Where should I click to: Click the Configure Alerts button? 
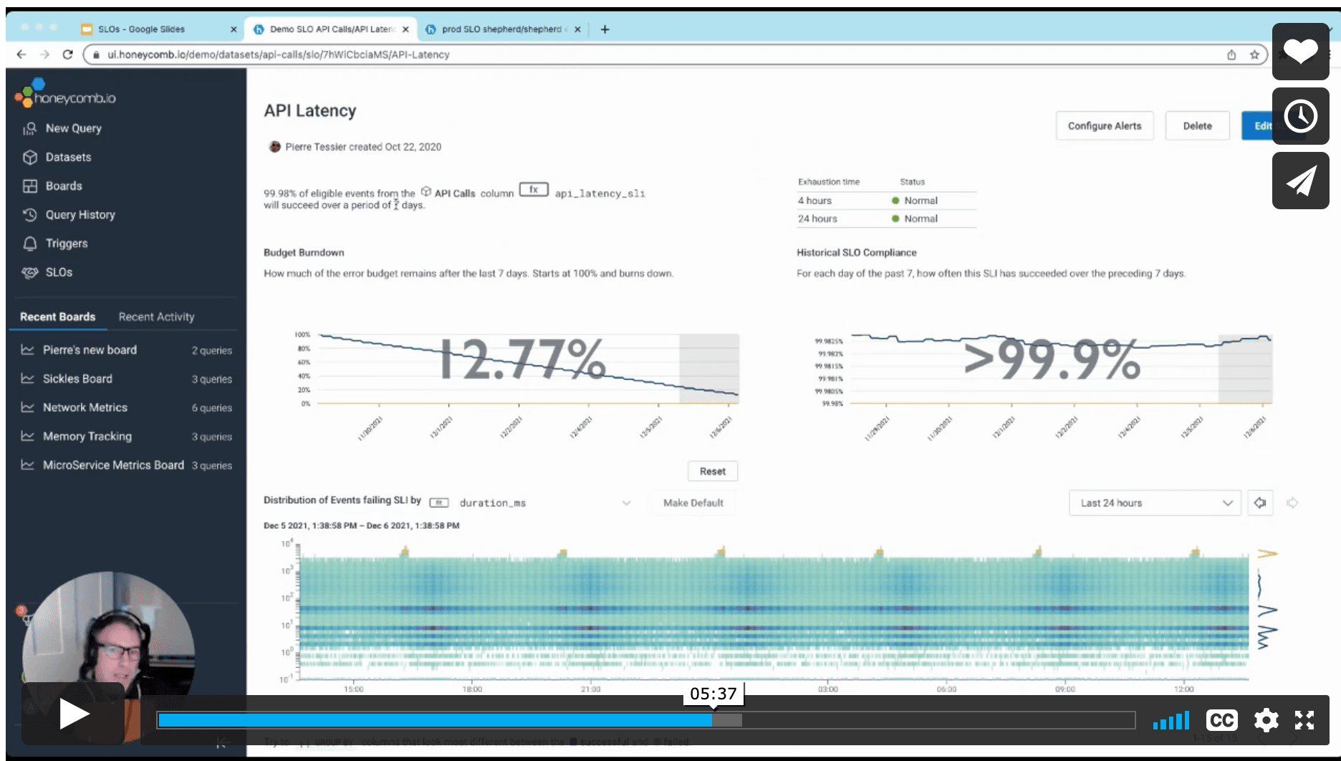pos(1104,126)
